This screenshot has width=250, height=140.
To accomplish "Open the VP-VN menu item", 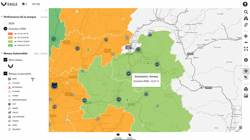I will click(36, 4).
